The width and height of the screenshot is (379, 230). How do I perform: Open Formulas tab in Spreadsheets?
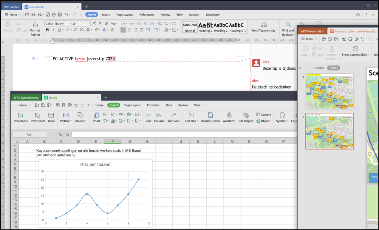point(153,105)
